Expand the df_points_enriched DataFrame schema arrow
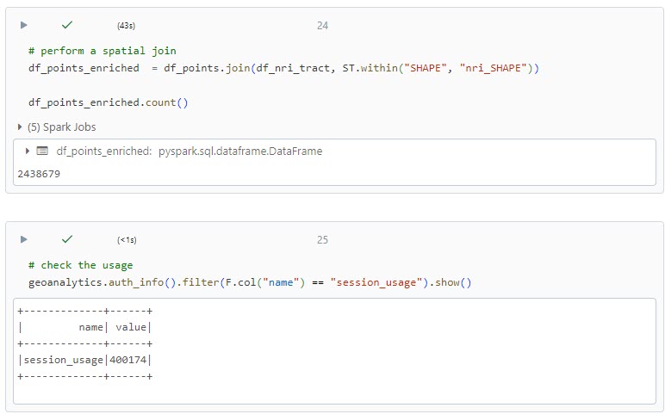 coord(28,151)
